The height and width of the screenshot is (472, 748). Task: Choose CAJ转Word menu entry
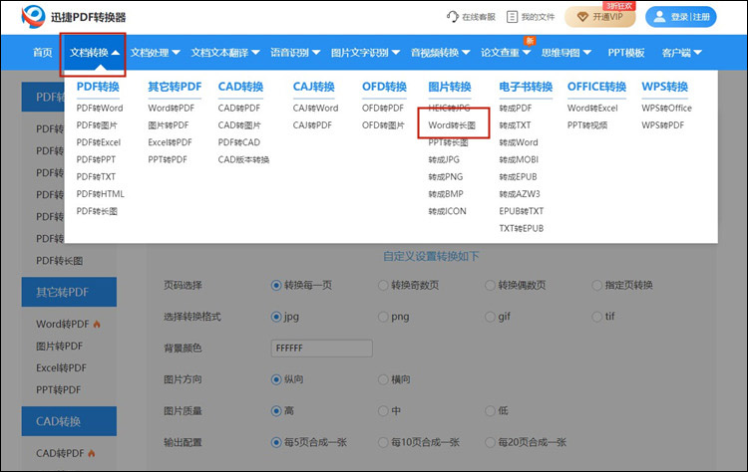click(315, 109)
